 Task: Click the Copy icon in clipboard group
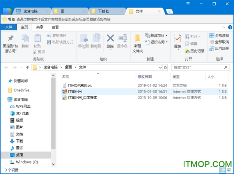(25, 38)
